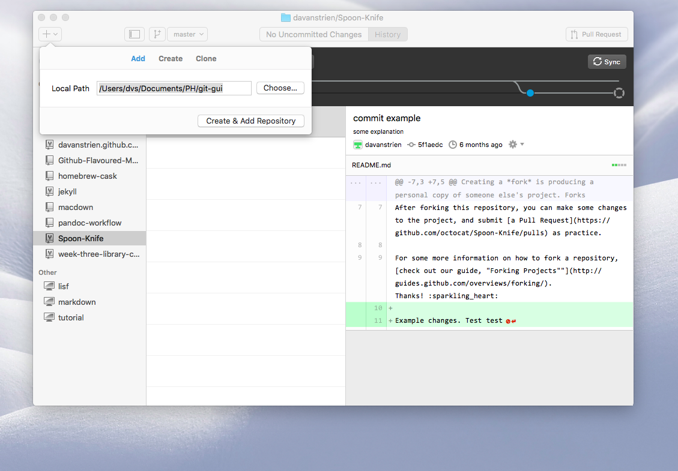Select the blue commit dot on the timeline
678x471 pixels.
click(530, 92)
